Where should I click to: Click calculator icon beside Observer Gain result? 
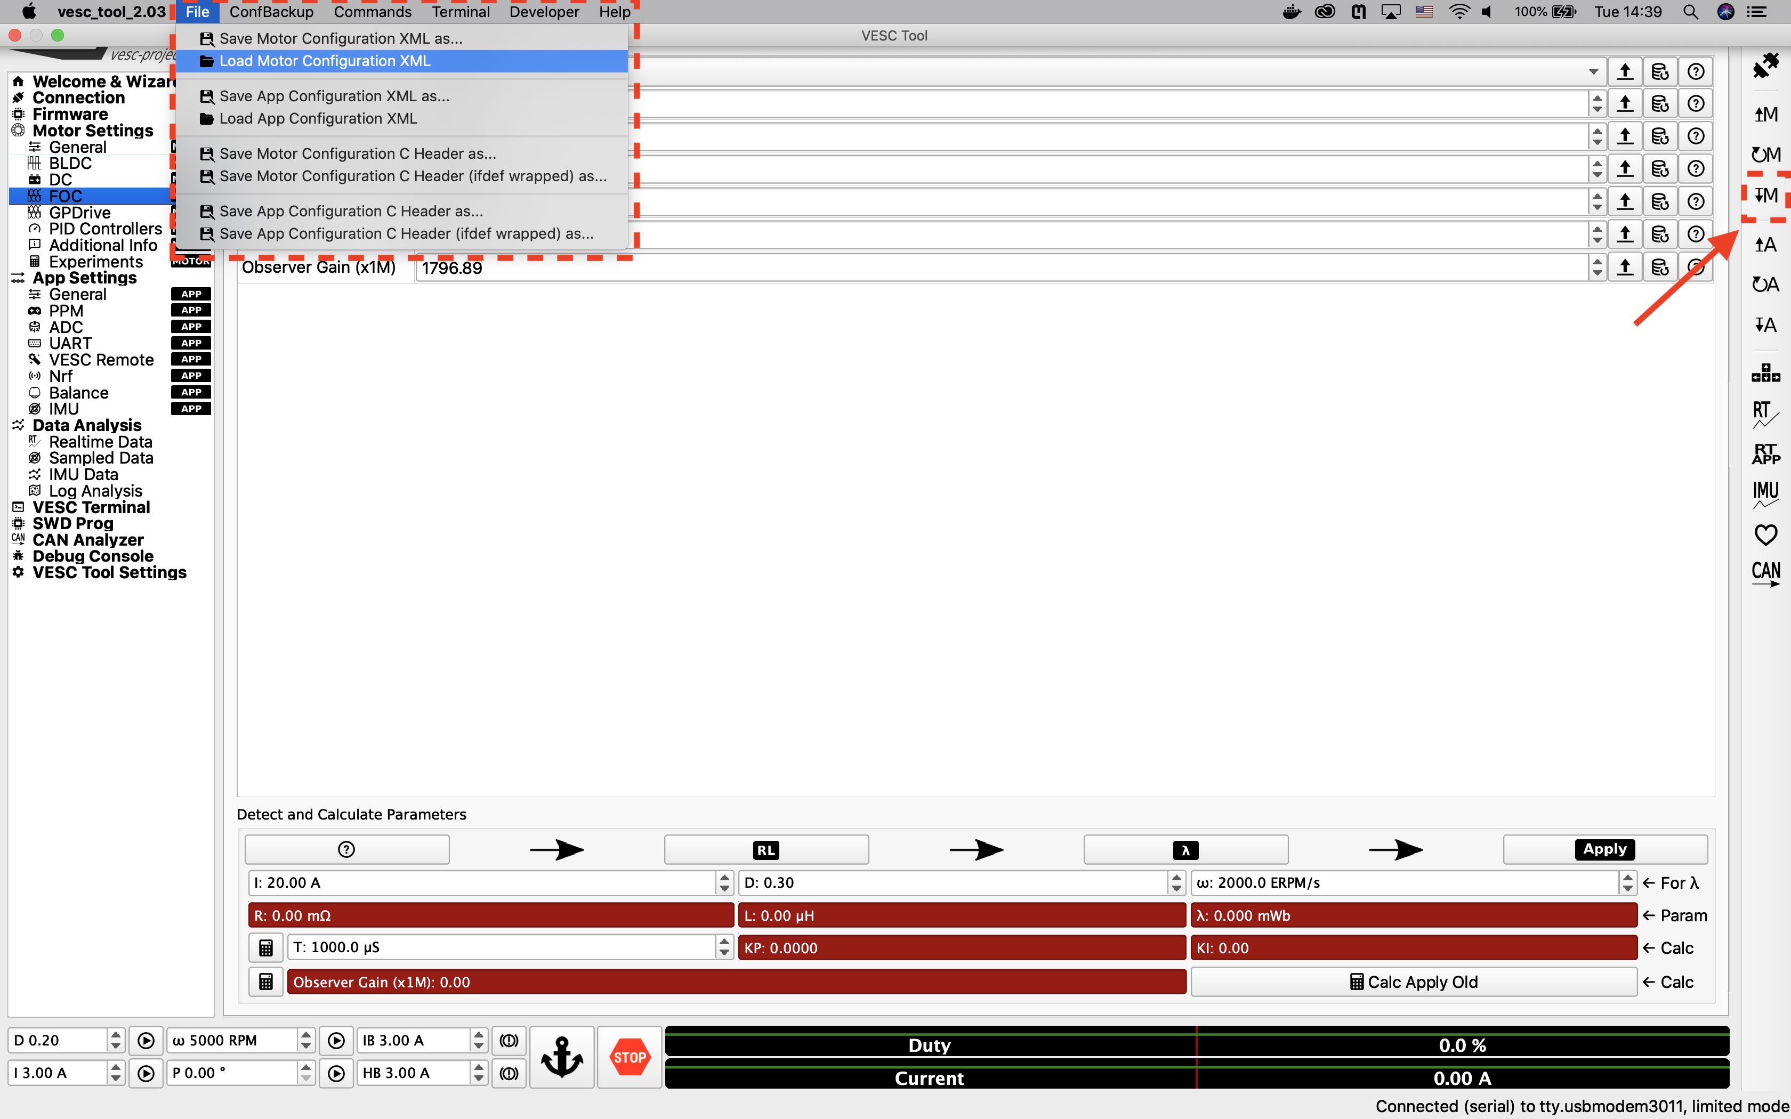coord(265,982)
